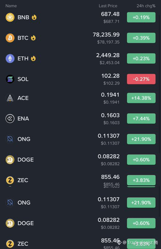Select the BNB ticker label
The width and height of the screenshot is (161, 249).
[x=23, y=17]
